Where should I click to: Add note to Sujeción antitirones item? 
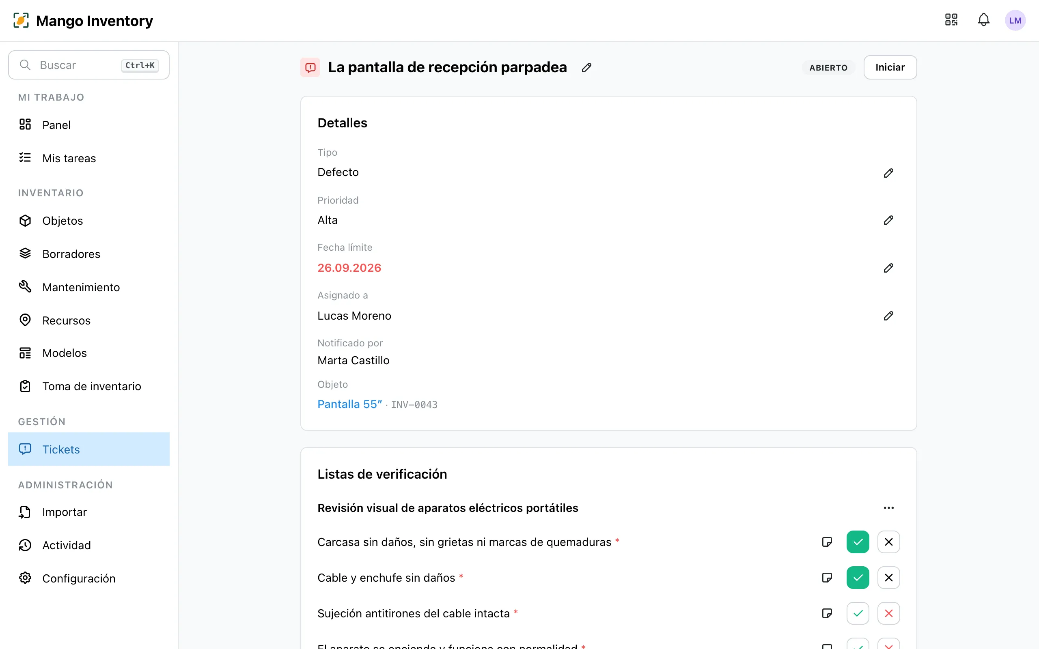click(x=827, y=613)
